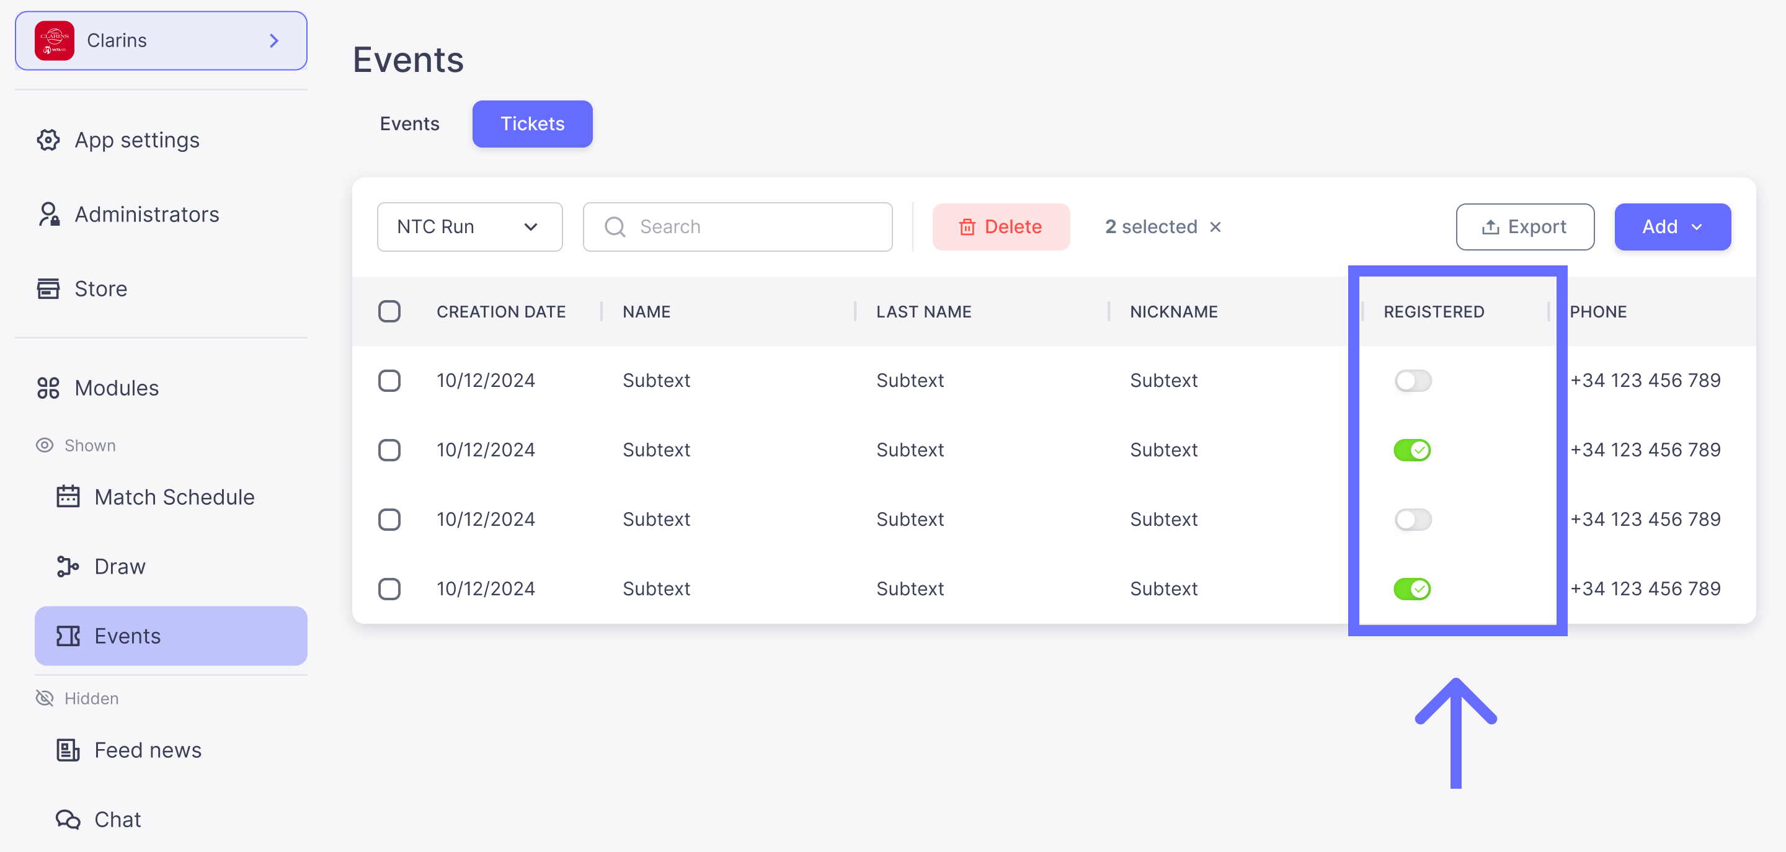
Task: Clear the 2 selected rows with X
Action: [x=1215, y=227]
